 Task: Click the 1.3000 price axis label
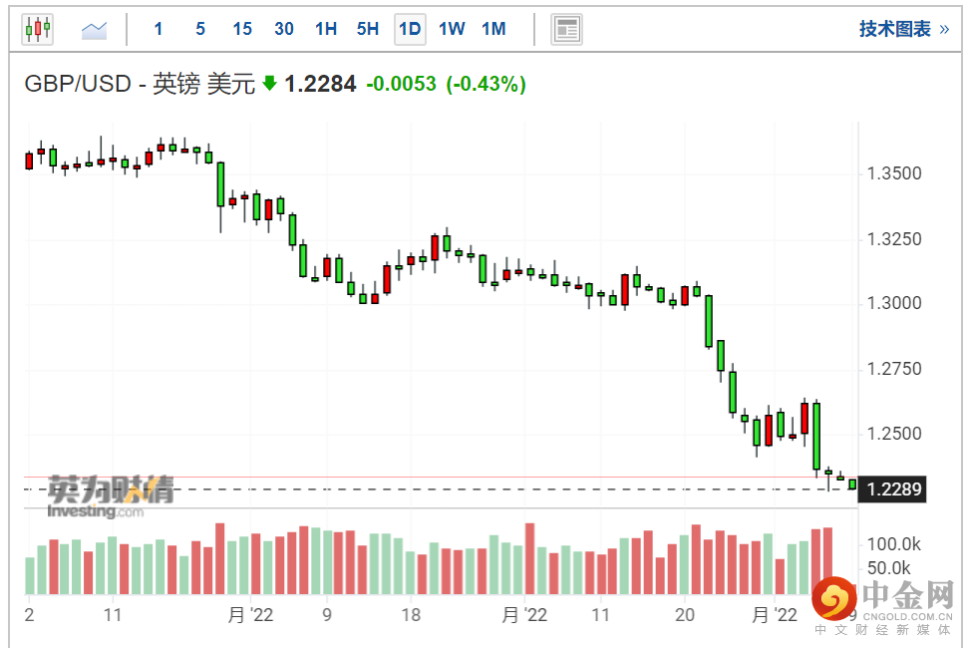coord(894,304)
